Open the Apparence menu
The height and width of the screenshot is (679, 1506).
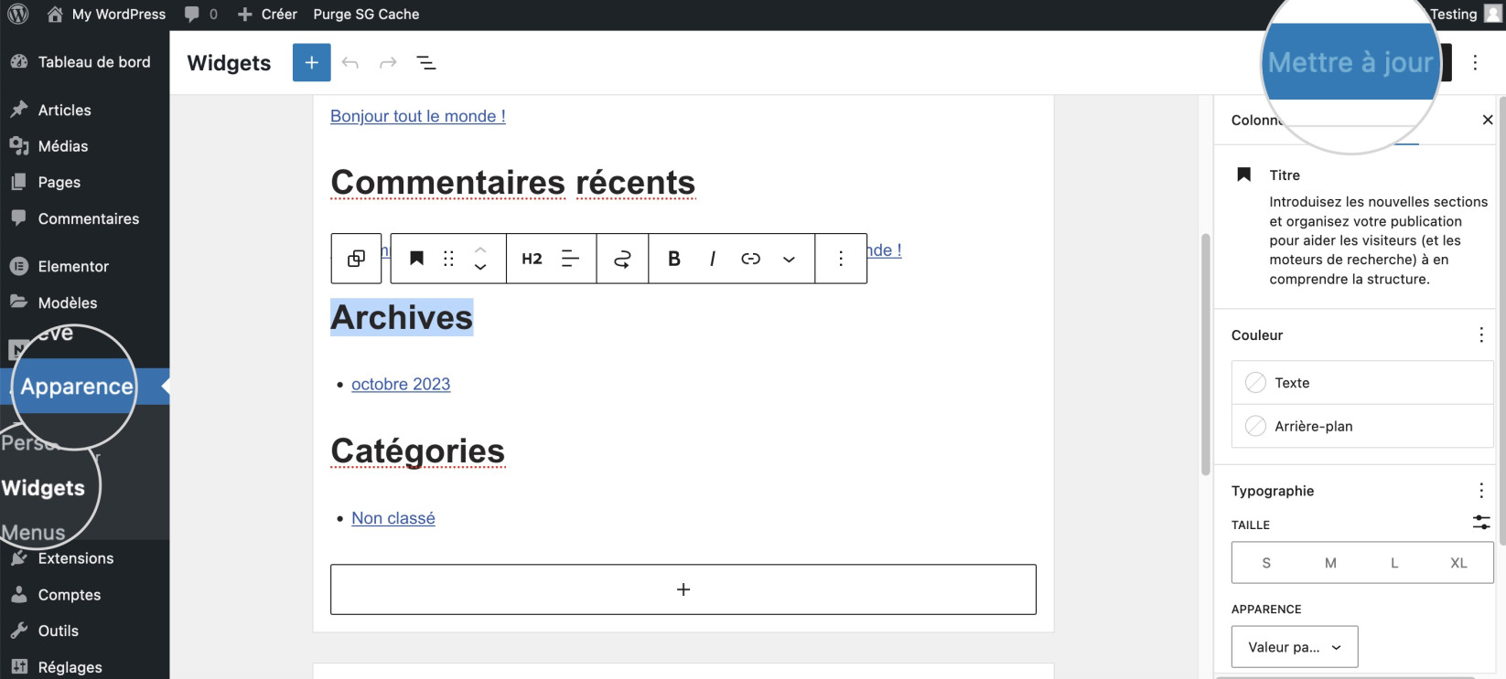[77, 387]
